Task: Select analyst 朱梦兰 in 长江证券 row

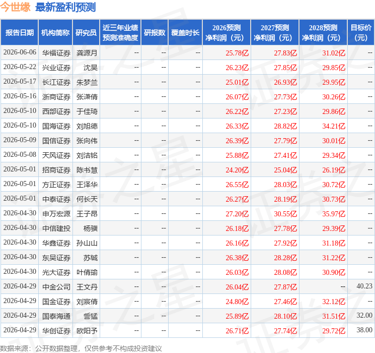Action: pyautogui.click(x=87, y=82)
